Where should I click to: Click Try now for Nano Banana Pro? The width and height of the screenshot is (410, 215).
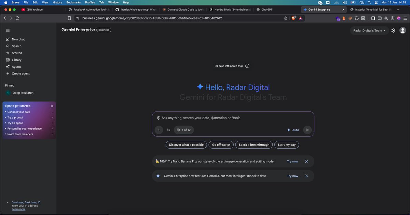tap(292, 161)
